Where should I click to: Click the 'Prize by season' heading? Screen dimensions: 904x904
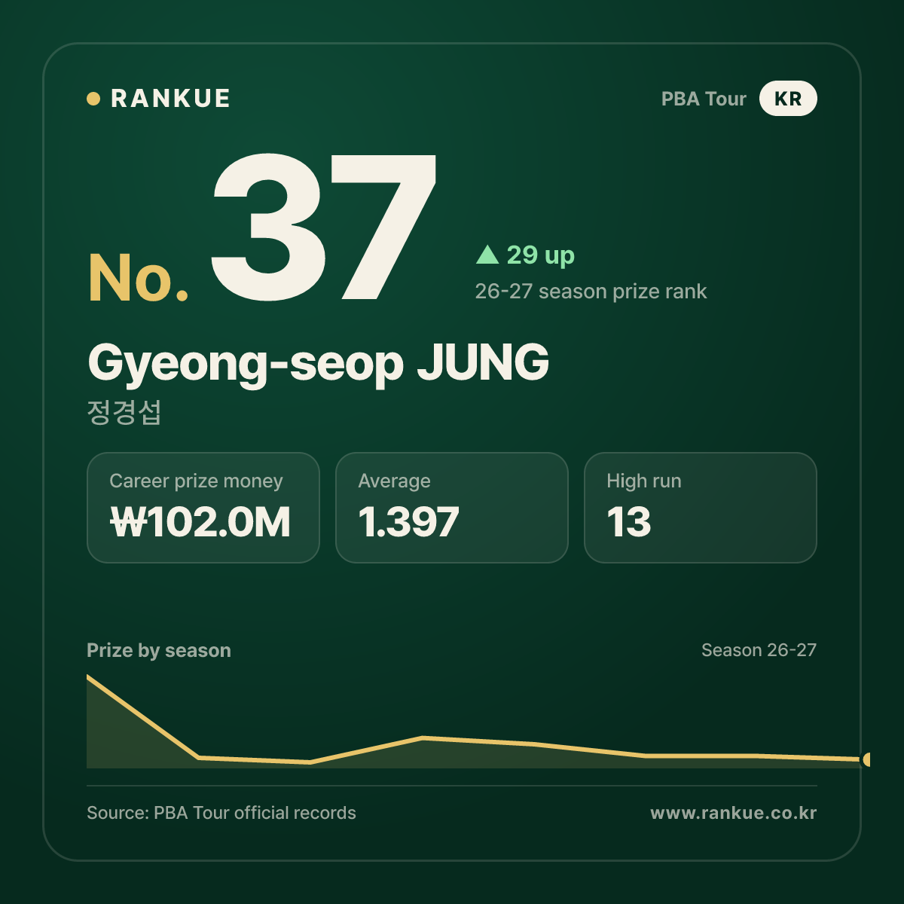(x=159, y=650)
